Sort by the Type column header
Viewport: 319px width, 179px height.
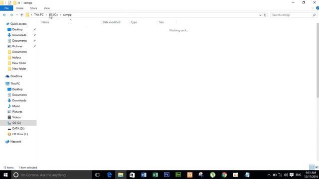click(x=134, y=22)
